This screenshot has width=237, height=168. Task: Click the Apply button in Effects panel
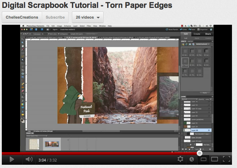pyautogui.click(x=205, y=93)
